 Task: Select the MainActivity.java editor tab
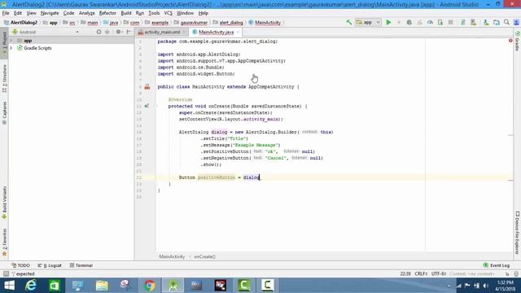[216, 33]
